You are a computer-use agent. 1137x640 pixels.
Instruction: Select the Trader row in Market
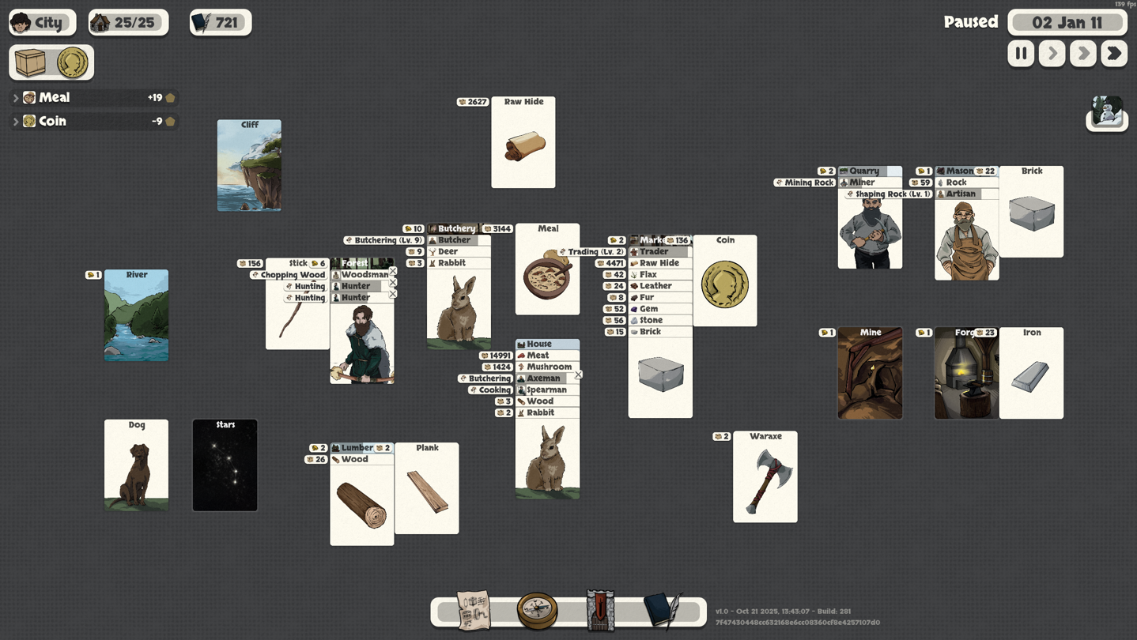pos(659,251)
